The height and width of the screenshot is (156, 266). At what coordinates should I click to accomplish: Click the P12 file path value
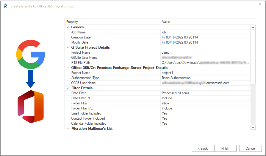tap(205, 63)
